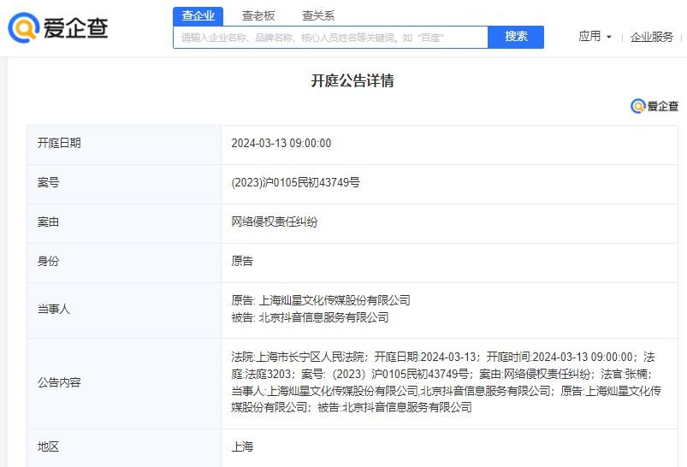
Task: Click the 爱企查 logo at top left
Action: (58, 27)
